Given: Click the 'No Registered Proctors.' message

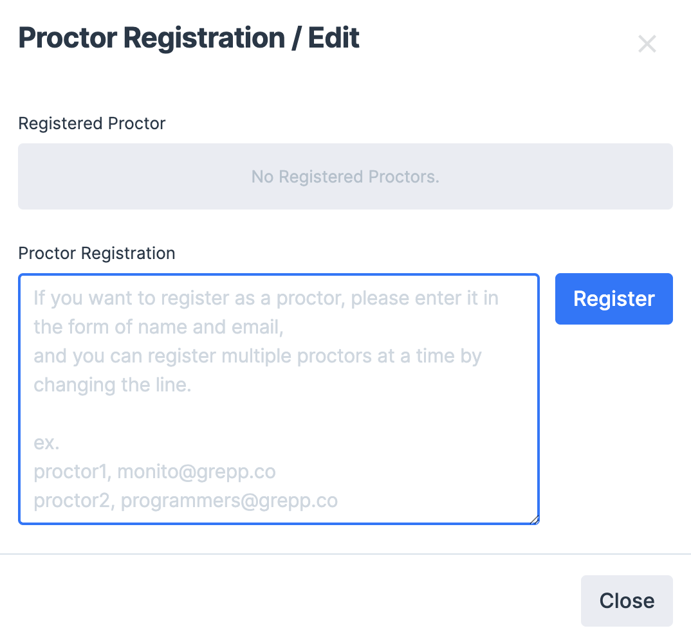Looking at the screenshot, I should (x=345, y=177).
